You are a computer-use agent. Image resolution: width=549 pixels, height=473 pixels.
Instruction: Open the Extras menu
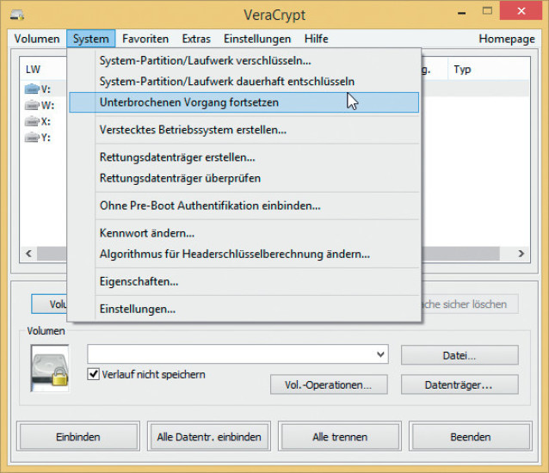tap(196, 39)
